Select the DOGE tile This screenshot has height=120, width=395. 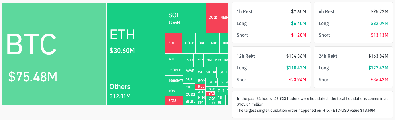[x=189, y=43]
